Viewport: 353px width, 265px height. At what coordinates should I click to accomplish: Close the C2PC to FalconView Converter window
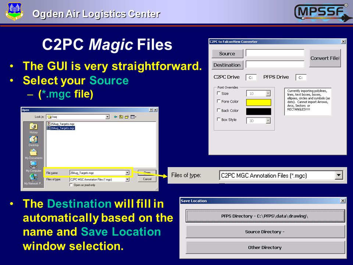pos(343,42)
